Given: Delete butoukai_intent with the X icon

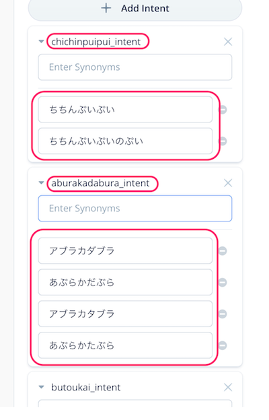Looking at the screenshot, I should pos(228,387).
